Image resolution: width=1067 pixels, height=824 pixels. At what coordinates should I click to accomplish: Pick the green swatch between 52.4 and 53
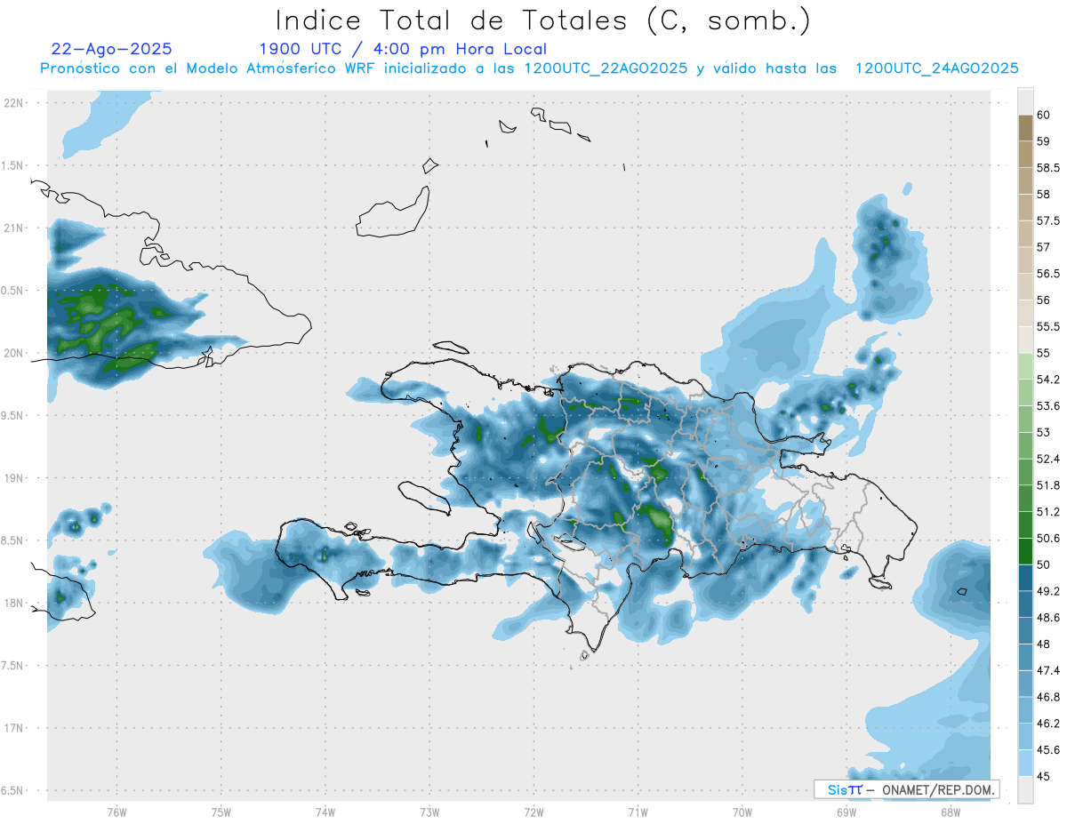click(1025, 445)
